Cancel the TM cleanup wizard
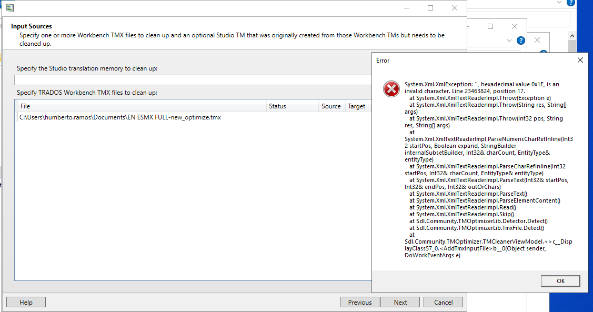 [x=443, y=302]
